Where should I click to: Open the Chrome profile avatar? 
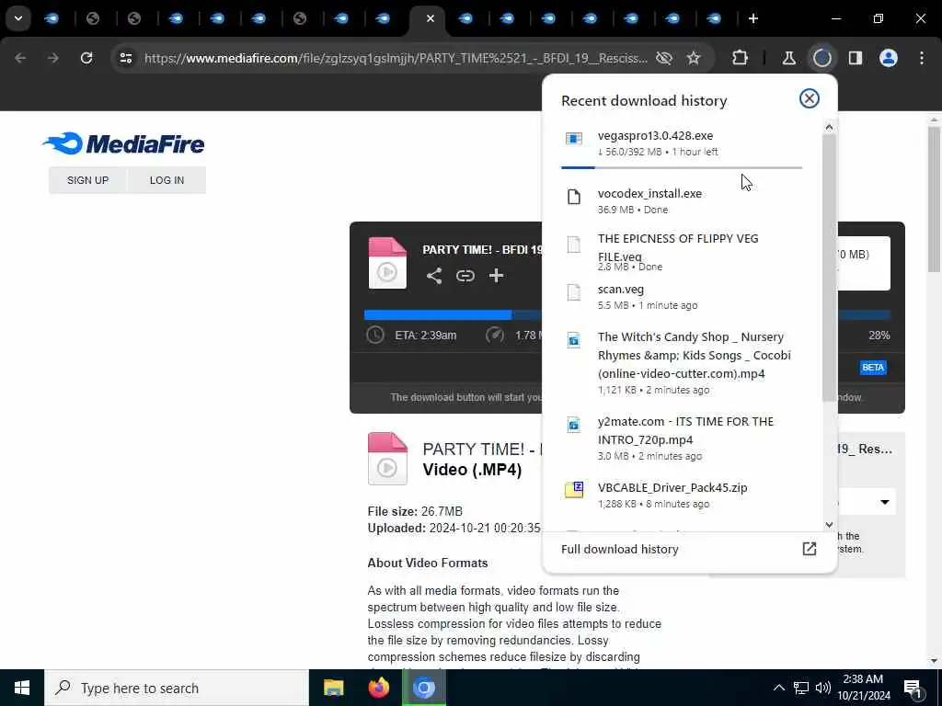(x=889, y=58)
